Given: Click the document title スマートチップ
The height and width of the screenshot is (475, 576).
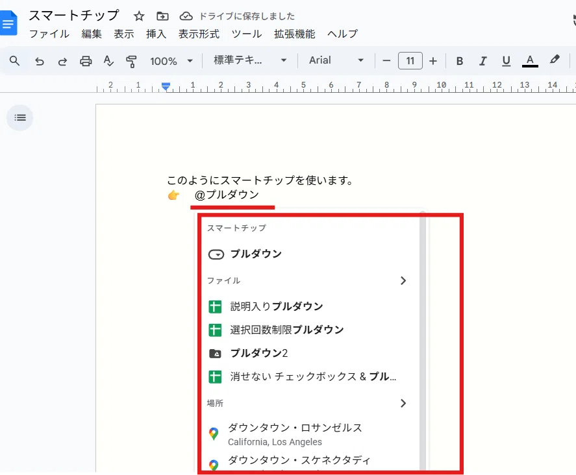Looking at the screenshot, I should click(74, 16).
